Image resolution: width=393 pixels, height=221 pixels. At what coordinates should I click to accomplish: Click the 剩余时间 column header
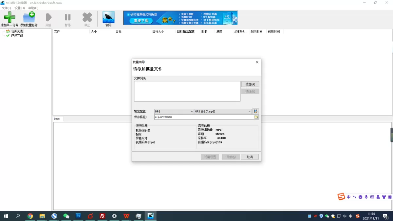coord(258,32)
